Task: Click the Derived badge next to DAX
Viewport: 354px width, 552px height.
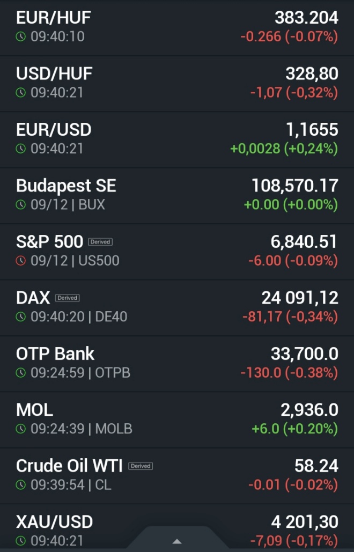Action: tap(67, 298)
